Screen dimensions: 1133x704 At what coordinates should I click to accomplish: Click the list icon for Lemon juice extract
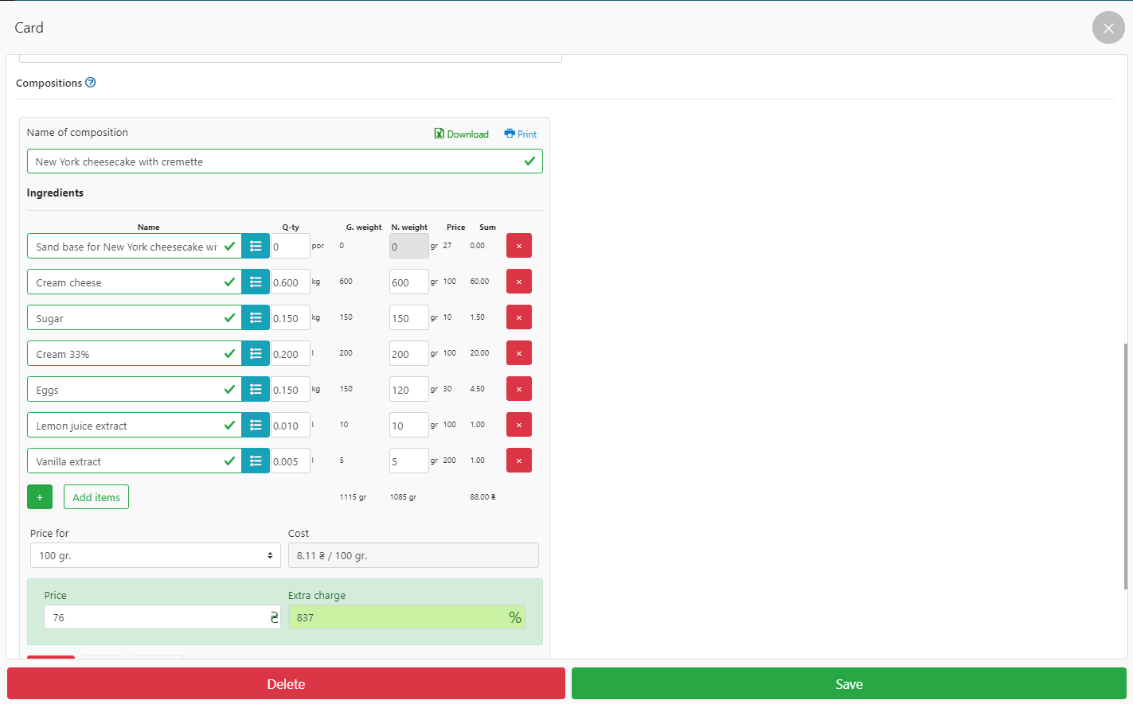[x=256, y=425]
